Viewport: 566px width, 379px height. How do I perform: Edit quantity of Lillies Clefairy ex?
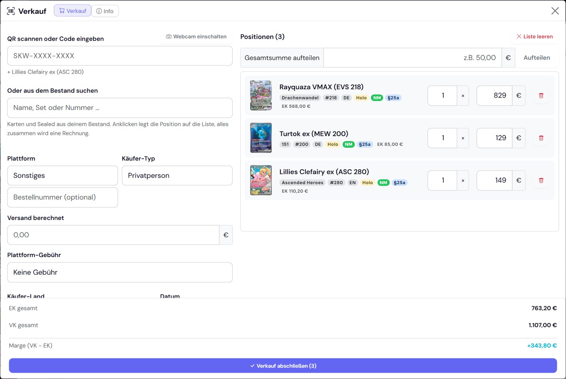[x=443, y=180]
